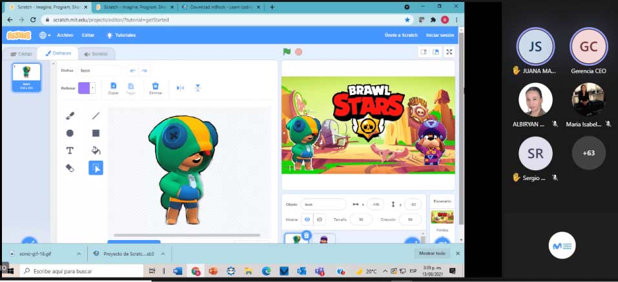Select the Circle tool
618x282 pixels.
tap(70, 133)
